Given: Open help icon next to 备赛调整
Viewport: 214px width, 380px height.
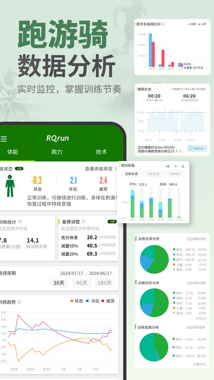Looking at the screenshot, I should coord(84,221).
